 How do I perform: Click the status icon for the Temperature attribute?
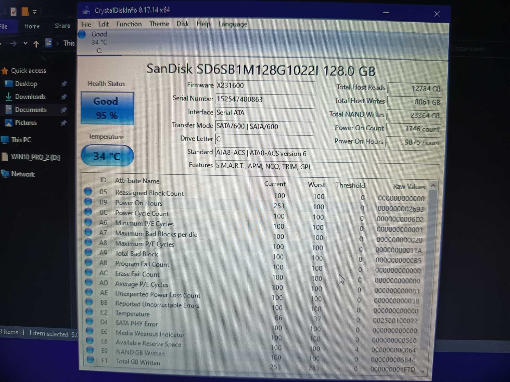tap(89, 311)
